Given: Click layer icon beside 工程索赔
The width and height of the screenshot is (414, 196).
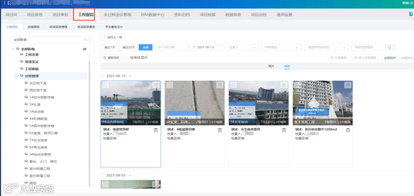Looking at the screenshot, I should (22, 69).
